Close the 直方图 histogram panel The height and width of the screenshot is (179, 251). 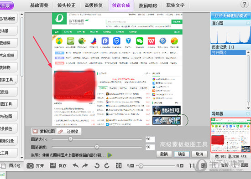[x=248, y=23]
